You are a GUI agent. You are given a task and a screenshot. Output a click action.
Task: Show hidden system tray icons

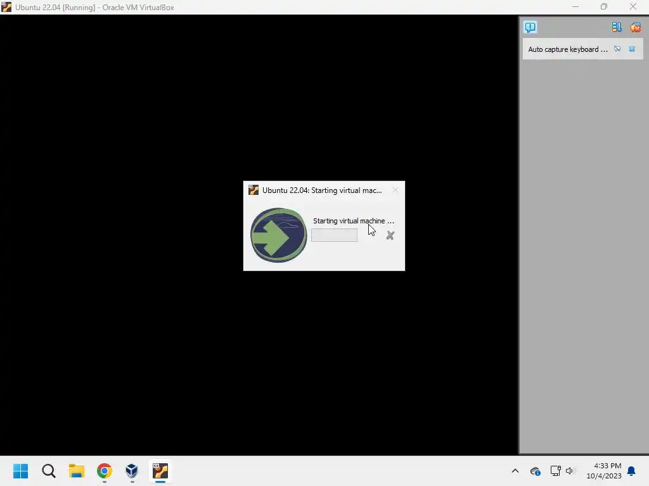pos(515,471)
